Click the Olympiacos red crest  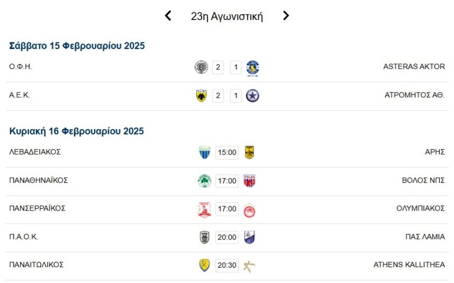point(249,209)
